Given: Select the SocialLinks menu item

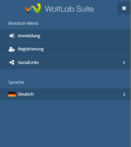Looking at the screenshot, I should (65, 63).
